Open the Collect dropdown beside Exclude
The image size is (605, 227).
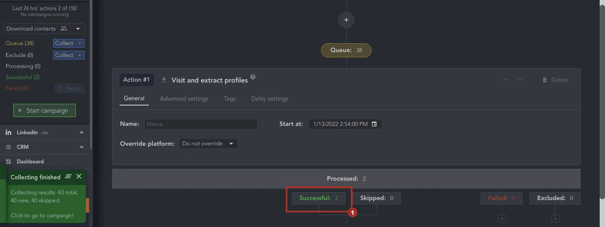click(69, 55)
